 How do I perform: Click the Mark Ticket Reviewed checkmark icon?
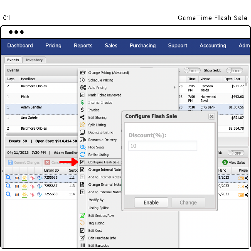pos(82,95)
